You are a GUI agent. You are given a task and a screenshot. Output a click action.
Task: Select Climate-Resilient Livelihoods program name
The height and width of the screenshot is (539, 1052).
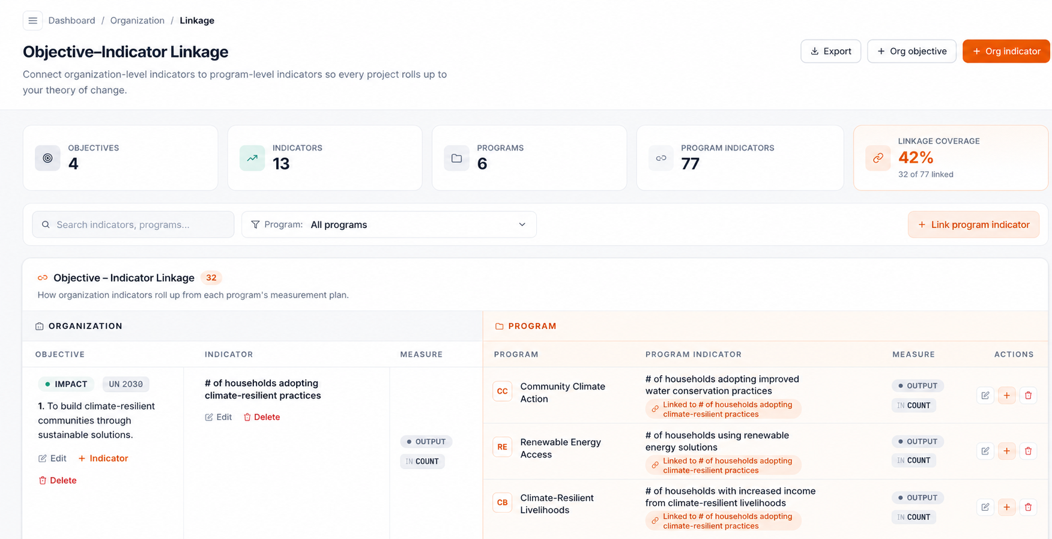(557, 504)
